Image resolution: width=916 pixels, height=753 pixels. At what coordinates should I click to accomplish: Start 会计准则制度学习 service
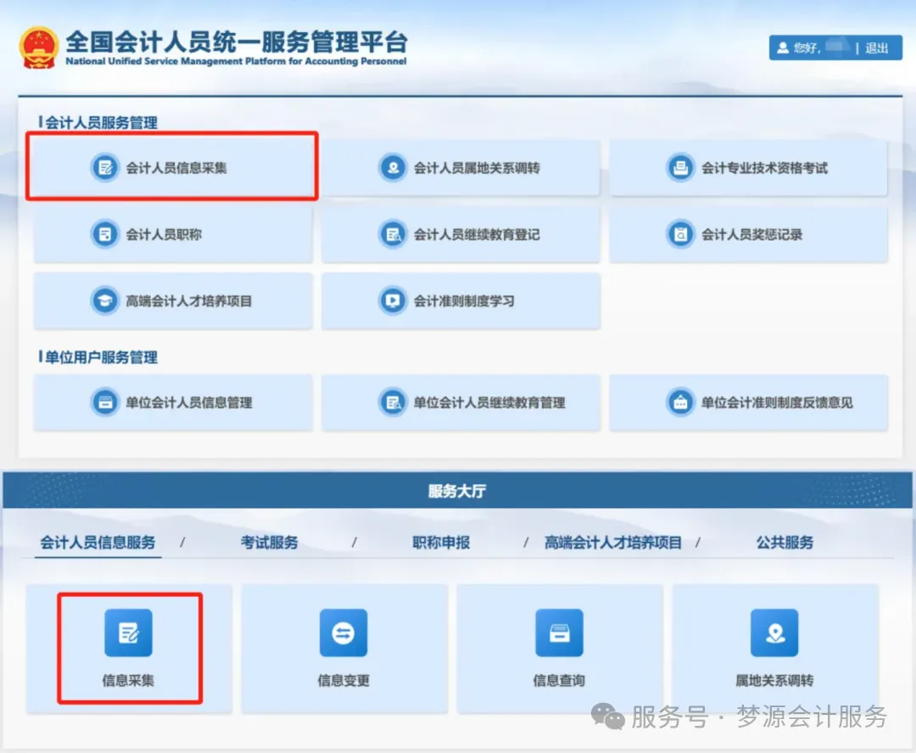461,301
